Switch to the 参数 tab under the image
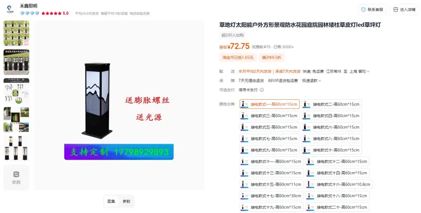 pyautogui.click(x=126, y=201)
